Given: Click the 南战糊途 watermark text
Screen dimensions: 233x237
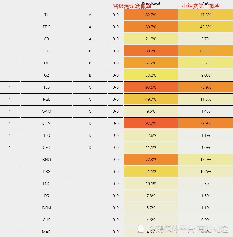Looking at the screenshot, I should pos(213,229).
